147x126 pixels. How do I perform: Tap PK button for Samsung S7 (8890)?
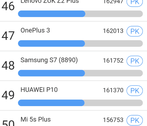click(135, 61)
